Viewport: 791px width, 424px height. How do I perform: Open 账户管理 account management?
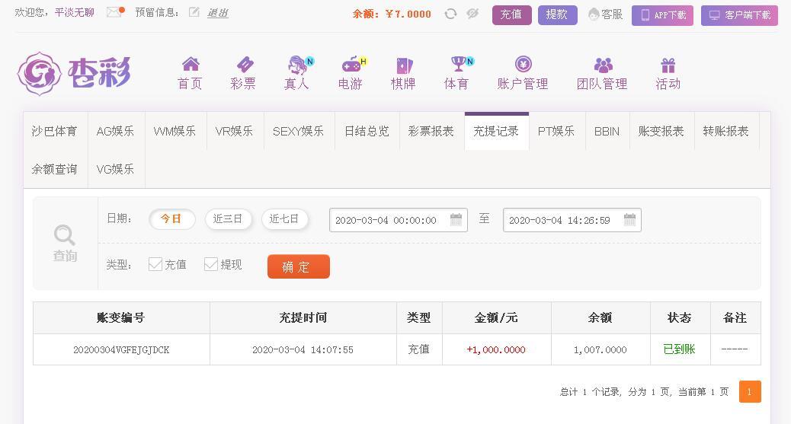(x=523, y=73)
